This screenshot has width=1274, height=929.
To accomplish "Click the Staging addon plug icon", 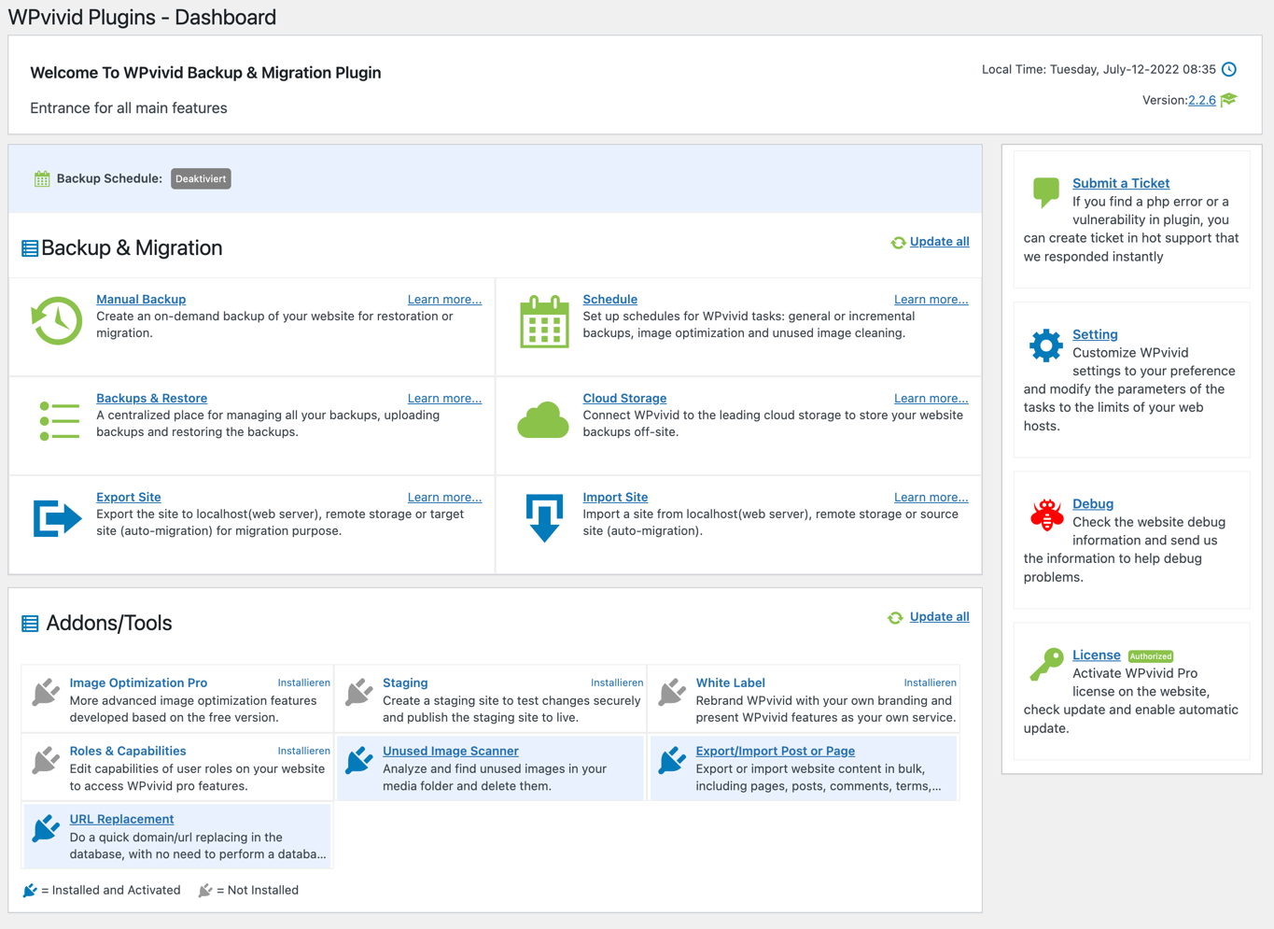I will [359, 692].
